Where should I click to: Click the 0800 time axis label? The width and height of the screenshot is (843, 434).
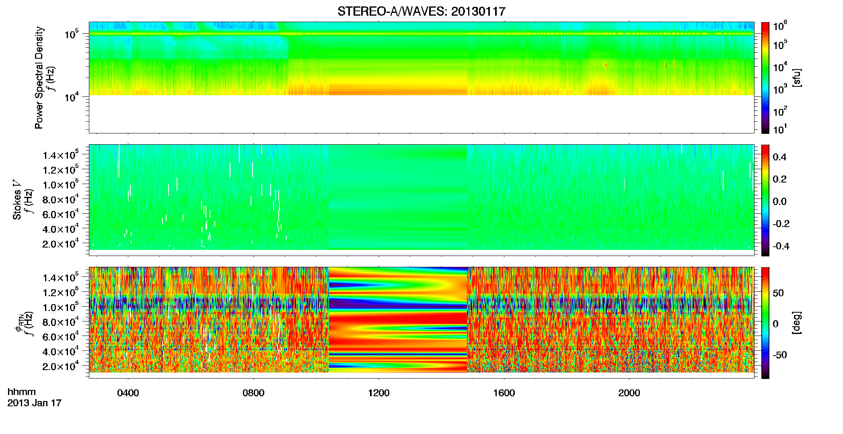coord(253,393)
